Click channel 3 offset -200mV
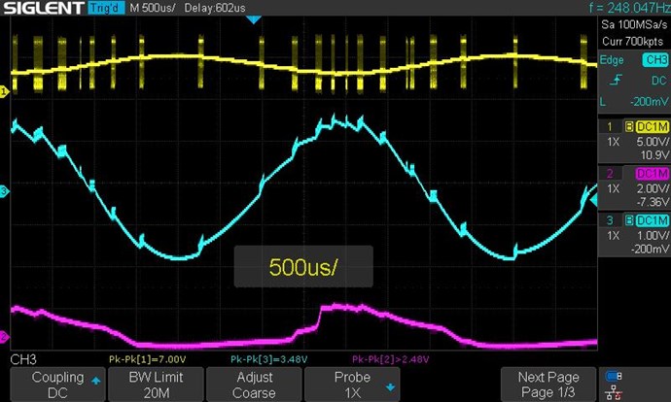Screen dimensions: 671x402 click(x=650, y=249)
